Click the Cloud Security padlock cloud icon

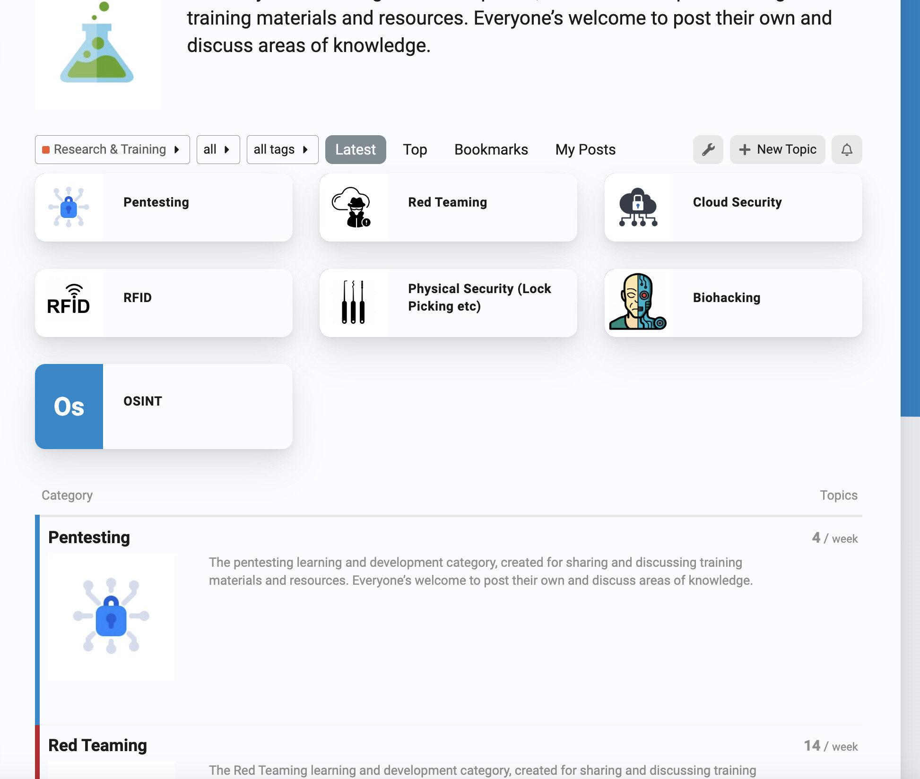click(638, 207)
